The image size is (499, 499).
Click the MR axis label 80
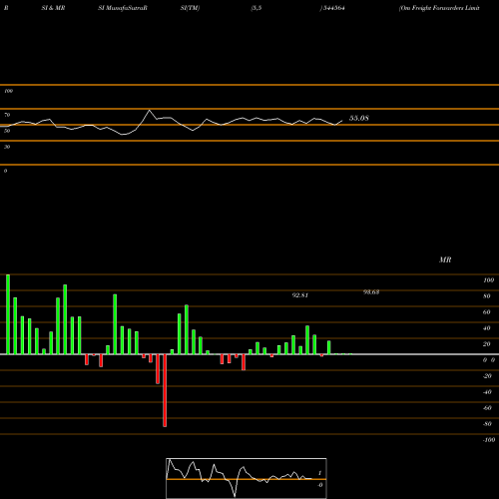pyautogui.click(x=487, y=296)
